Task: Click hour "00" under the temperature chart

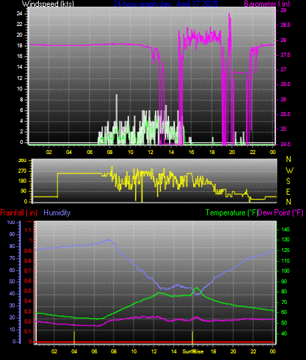Action: pos(273,351)
